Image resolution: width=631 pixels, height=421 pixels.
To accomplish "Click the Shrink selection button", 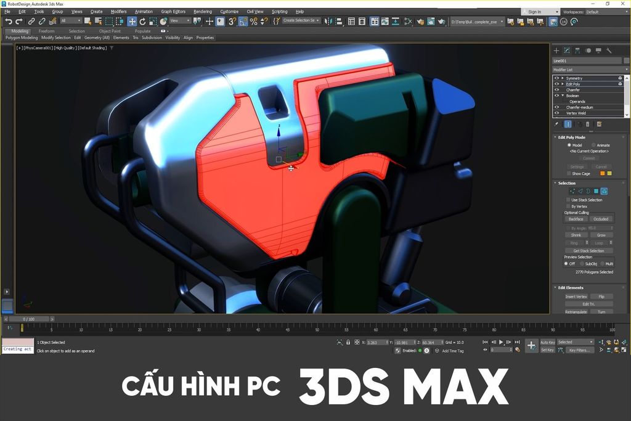I will click(576, 235).
